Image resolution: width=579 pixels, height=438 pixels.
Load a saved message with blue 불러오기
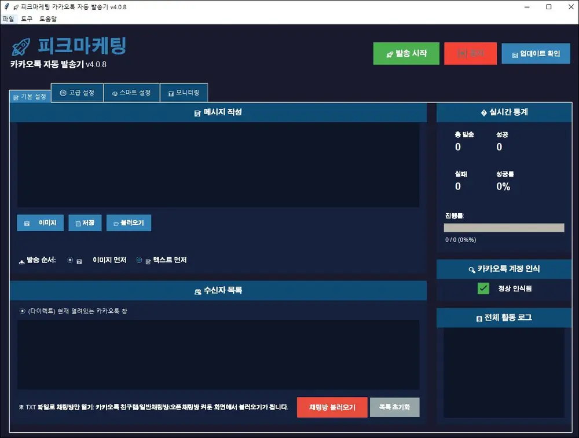click(129, 223)
